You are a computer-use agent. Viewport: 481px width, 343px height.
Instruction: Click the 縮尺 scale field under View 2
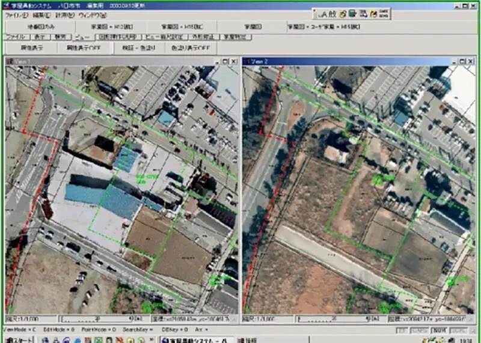tap(268, 319)
